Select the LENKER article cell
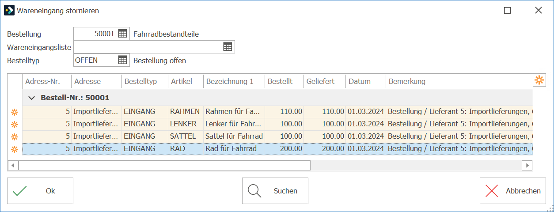This screenshot has height=212, width=554. 186,124
